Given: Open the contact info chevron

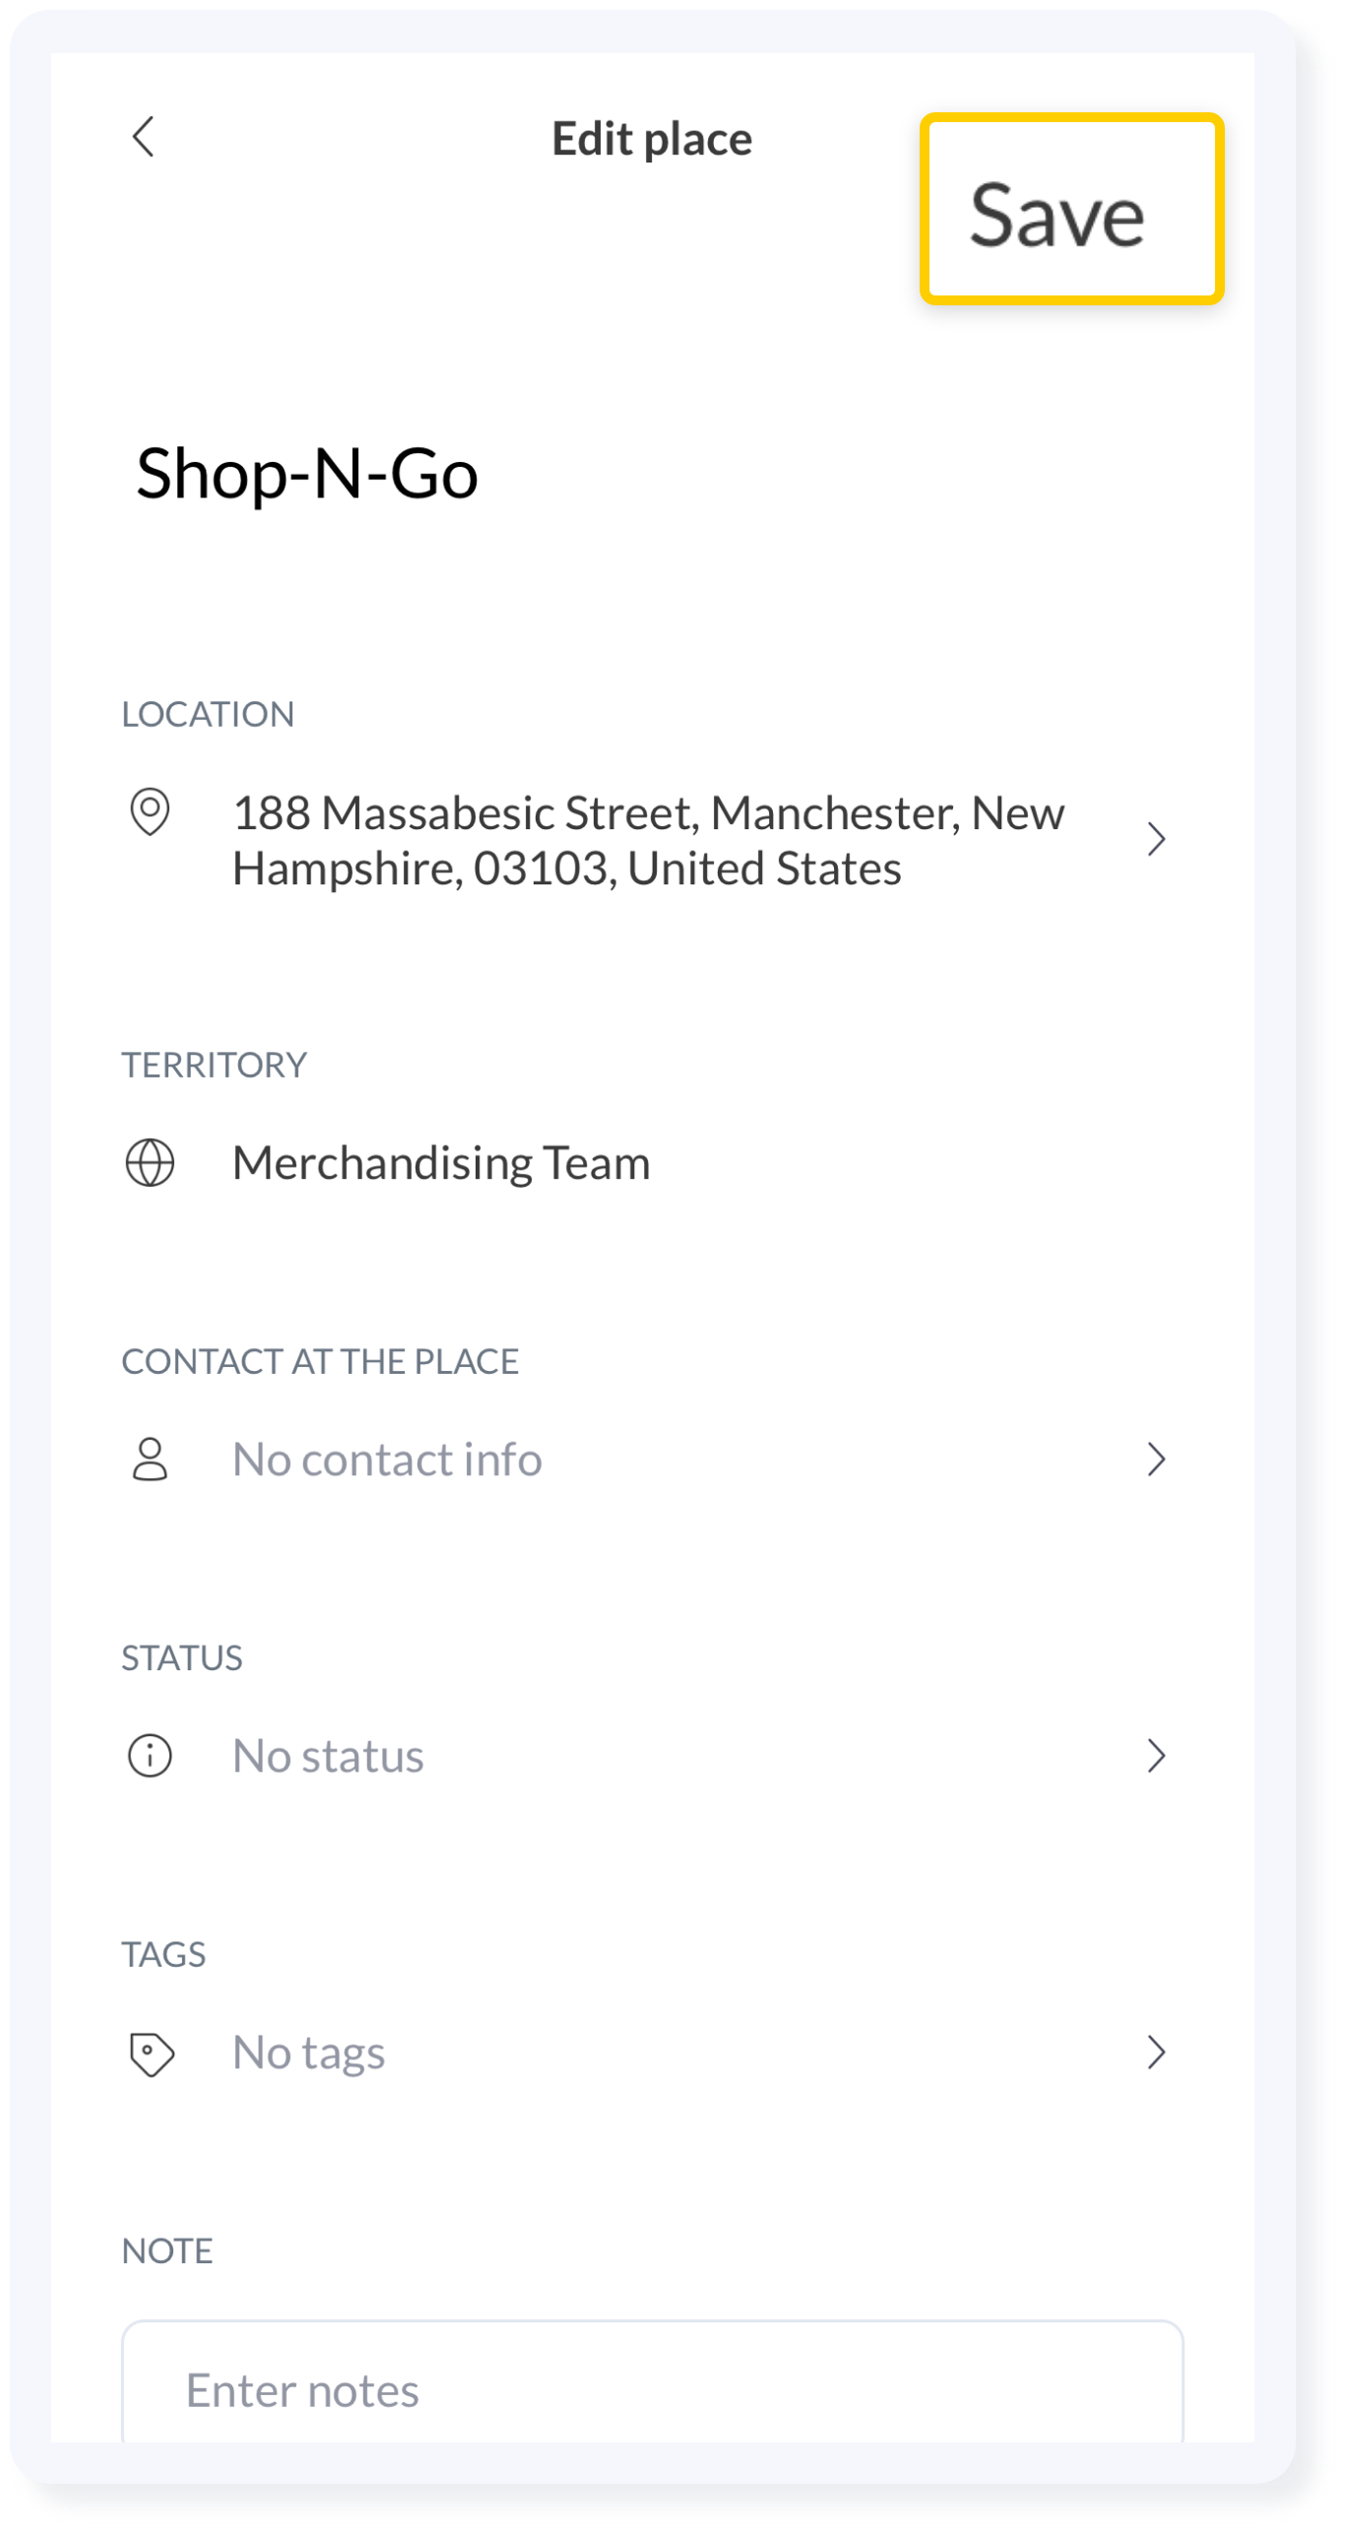Looking at the screenshot, I should click(1159, 1461).
